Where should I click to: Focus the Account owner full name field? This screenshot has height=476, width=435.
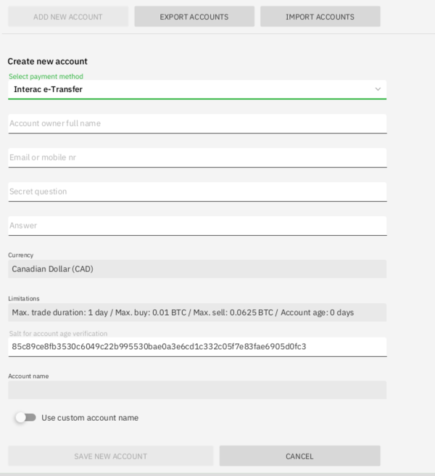click(x=197, y=123)
